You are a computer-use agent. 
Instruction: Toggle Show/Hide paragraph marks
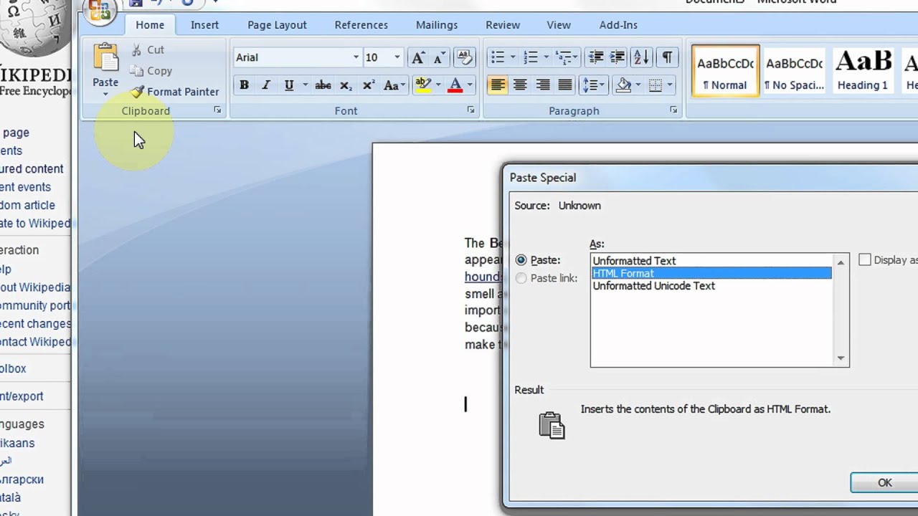(x=667, y=57)
